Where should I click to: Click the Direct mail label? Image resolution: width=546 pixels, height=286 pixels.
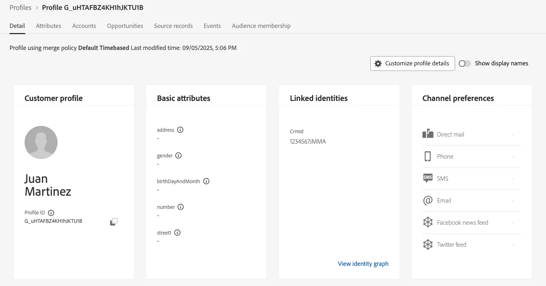point(451,134)
